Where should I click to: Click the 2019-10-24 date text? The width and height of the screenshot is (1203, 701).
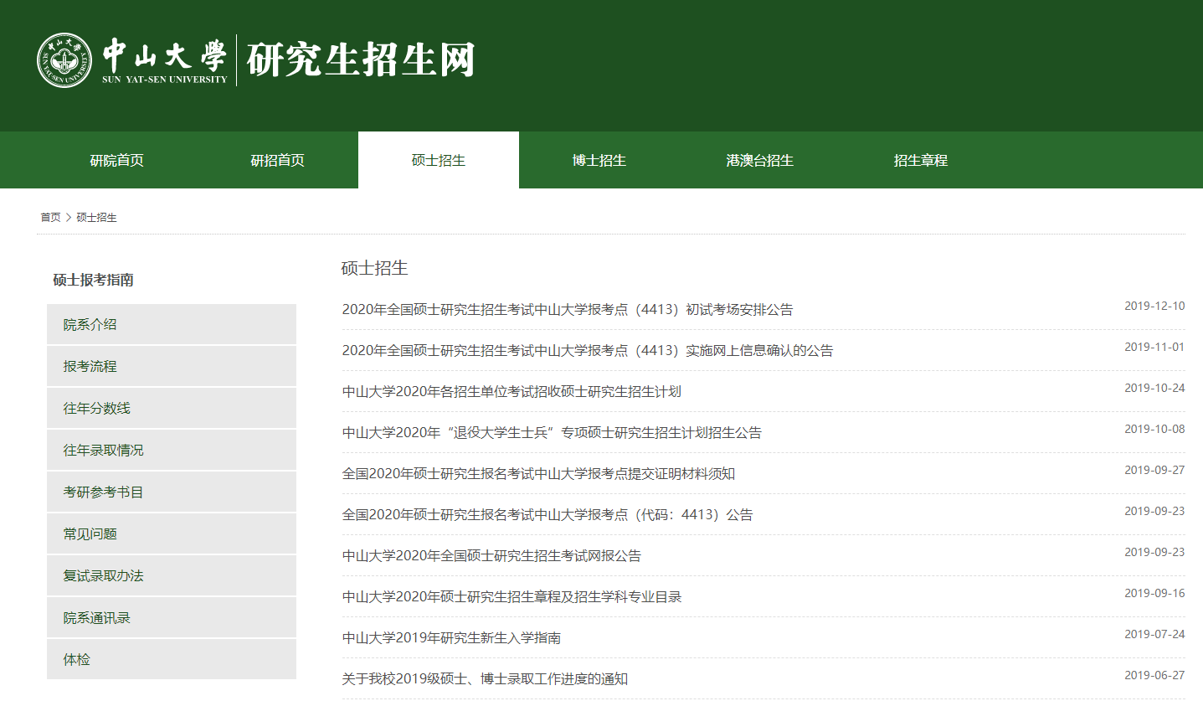click(x=1154, y=388)
